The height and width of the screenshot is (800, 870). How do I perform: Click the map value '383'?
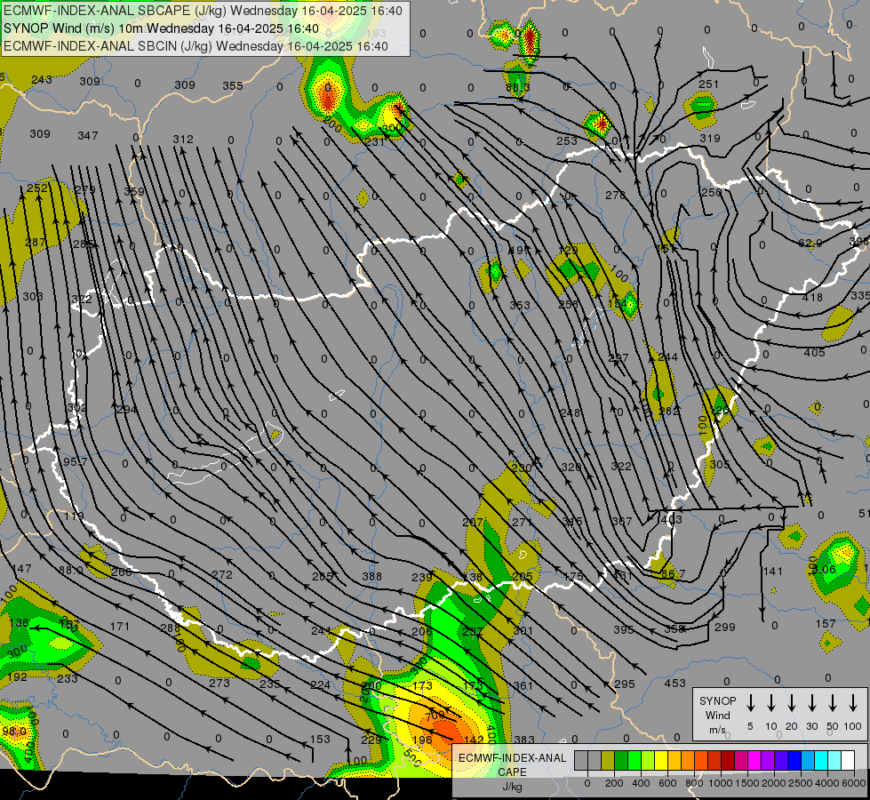click(523, 740)
